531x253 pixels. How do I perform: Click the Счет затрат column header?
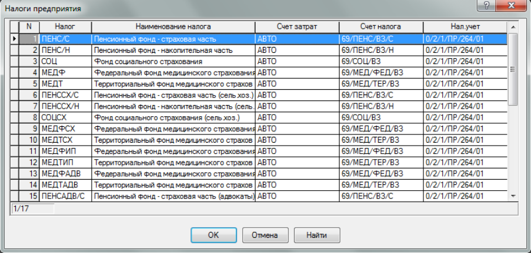[x=297, y=27]
